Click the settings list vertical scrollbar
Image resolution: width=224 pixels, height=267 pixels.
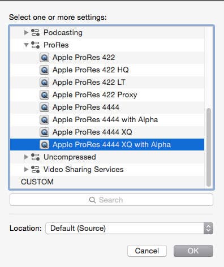click(208, 147)
